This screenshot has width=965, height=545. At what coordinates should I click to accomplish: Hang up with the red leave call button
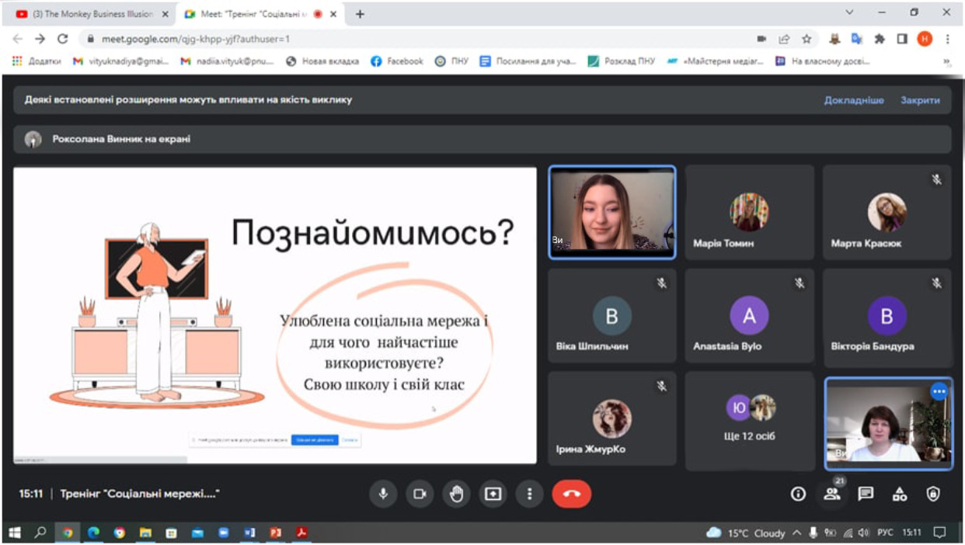pyautogui.click(x=571, y=494)
